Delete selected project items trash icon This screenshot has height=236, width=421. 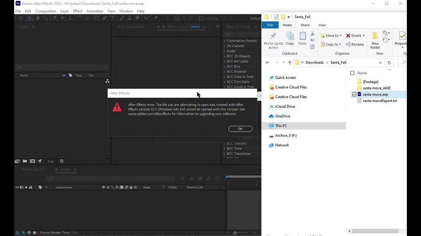tap(62, 161)
